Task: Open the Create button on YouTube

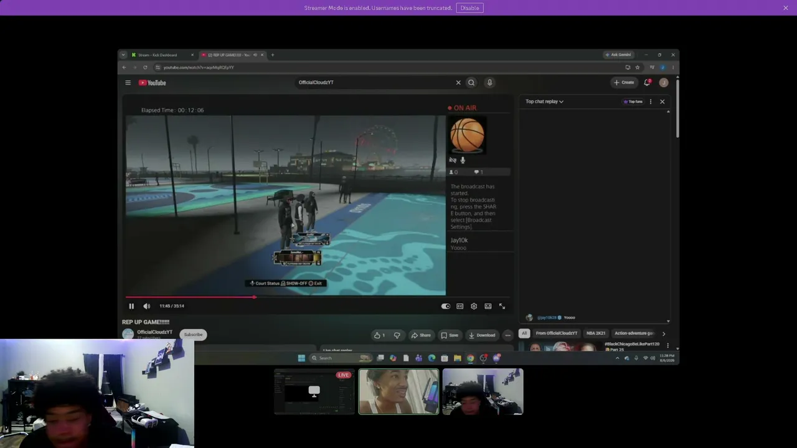Action: (624, 83)
